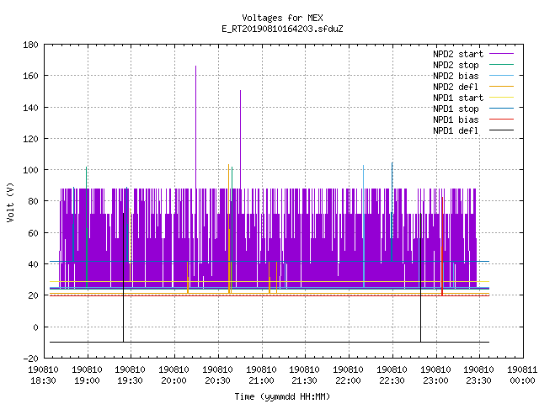This screenshot has width=539, height=404.
Task: Click the 21:00 time tick label
Action: tap(261, 375)
